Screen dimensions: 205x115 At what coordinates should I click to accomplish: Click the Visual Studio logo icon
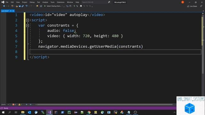pos(3,2)
